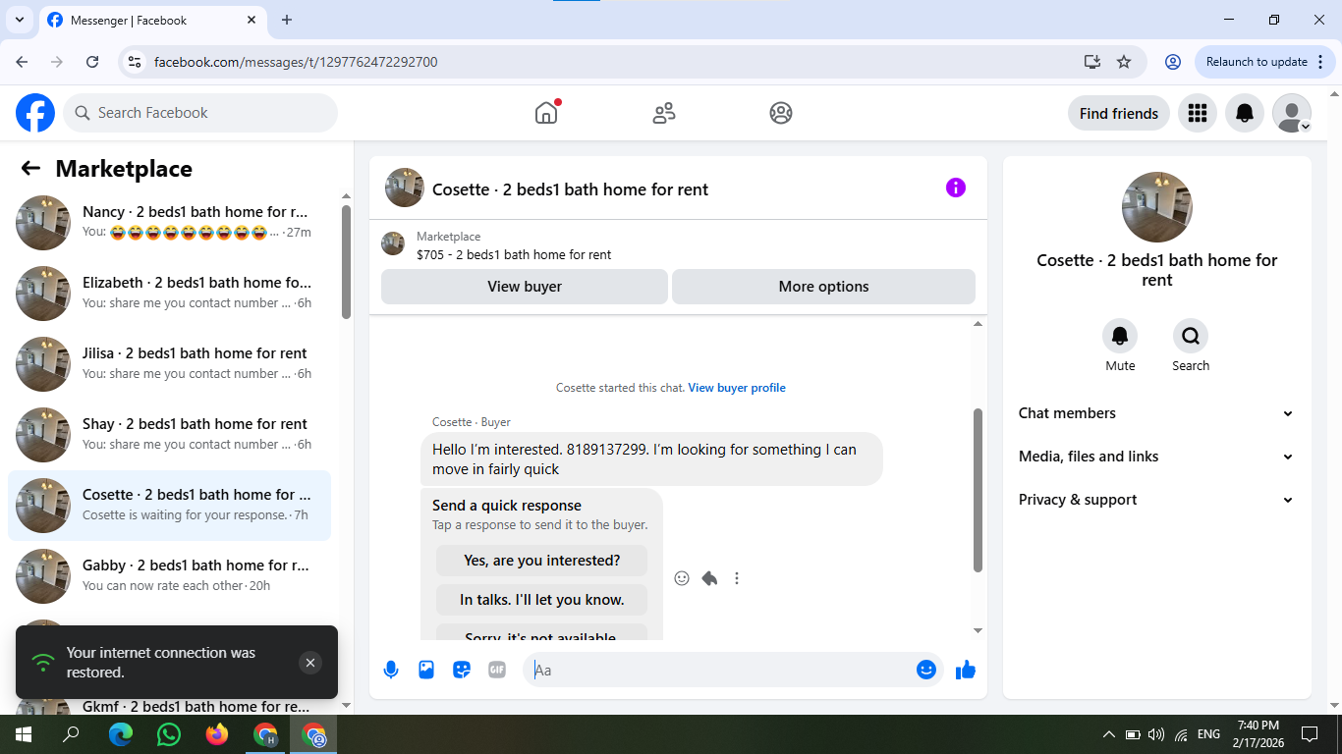Click the '$705 - 2 beds1 bath home for rent' text

(514, 254)
